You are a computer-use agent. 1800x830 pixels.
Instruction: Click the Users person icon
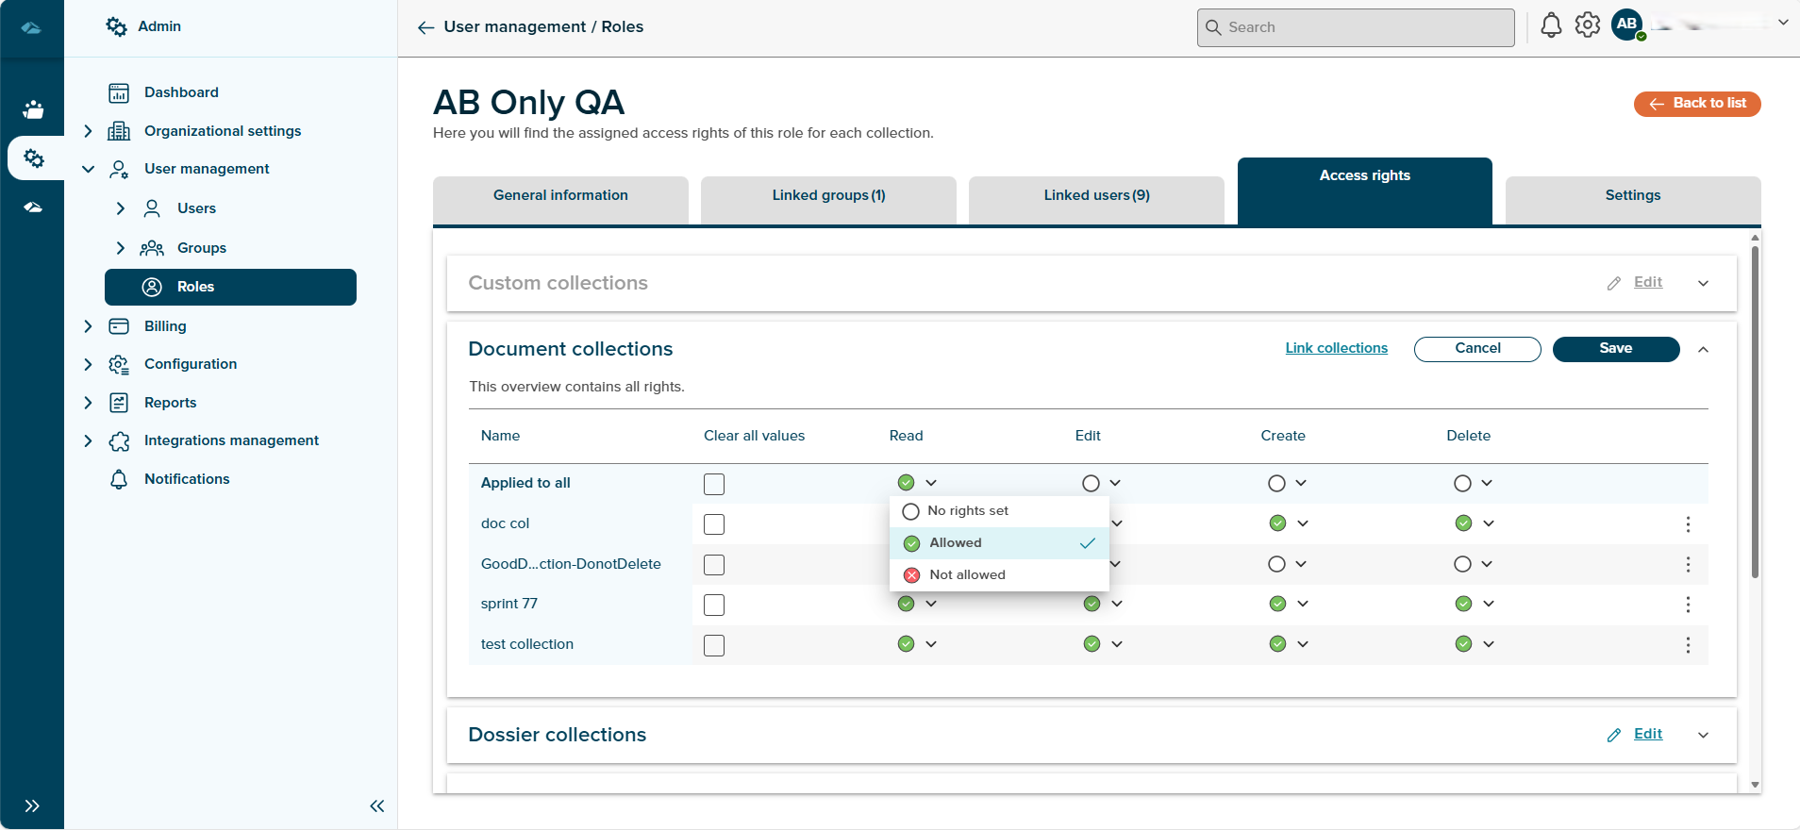click(152, 208)
